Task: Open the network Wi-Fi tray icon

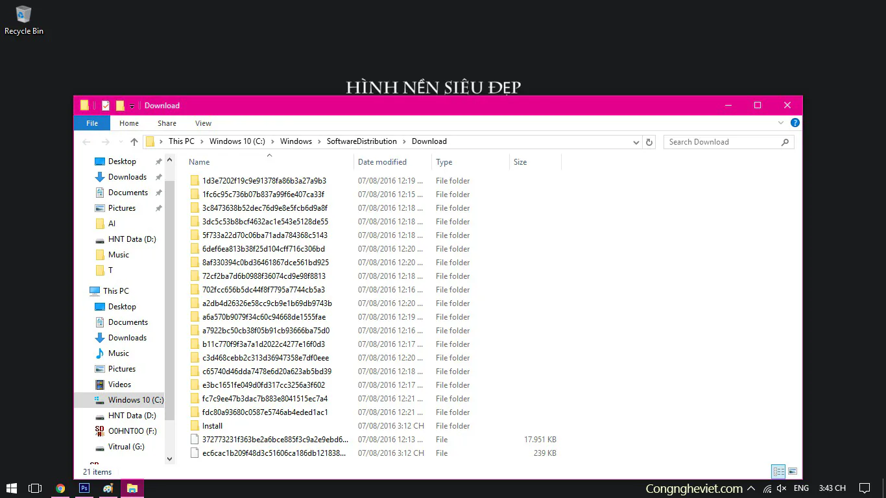Action: pyautogui.click(x=767, y=488)
